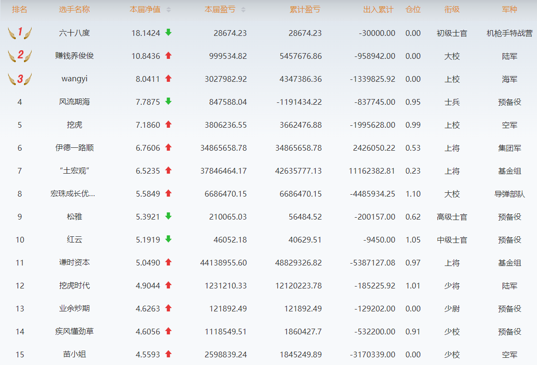Viewport: 537px width, 365px height.
Task: Open player 苗小姐
Action: 74,354
